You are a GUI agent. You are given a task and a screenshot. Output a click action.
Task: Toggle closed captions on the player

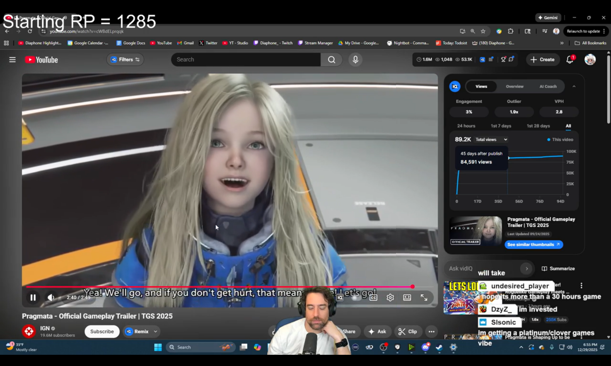pos(373,297)
